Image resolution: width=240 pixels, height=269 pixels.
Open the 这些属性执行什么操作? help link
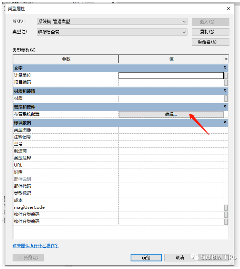[36, 246]
